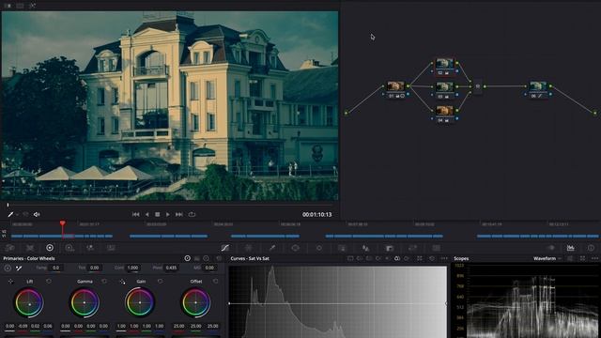The image size is (601, 338).
Task: Switch Primaries to Log Wheels mode
Action: pos(206,259)
